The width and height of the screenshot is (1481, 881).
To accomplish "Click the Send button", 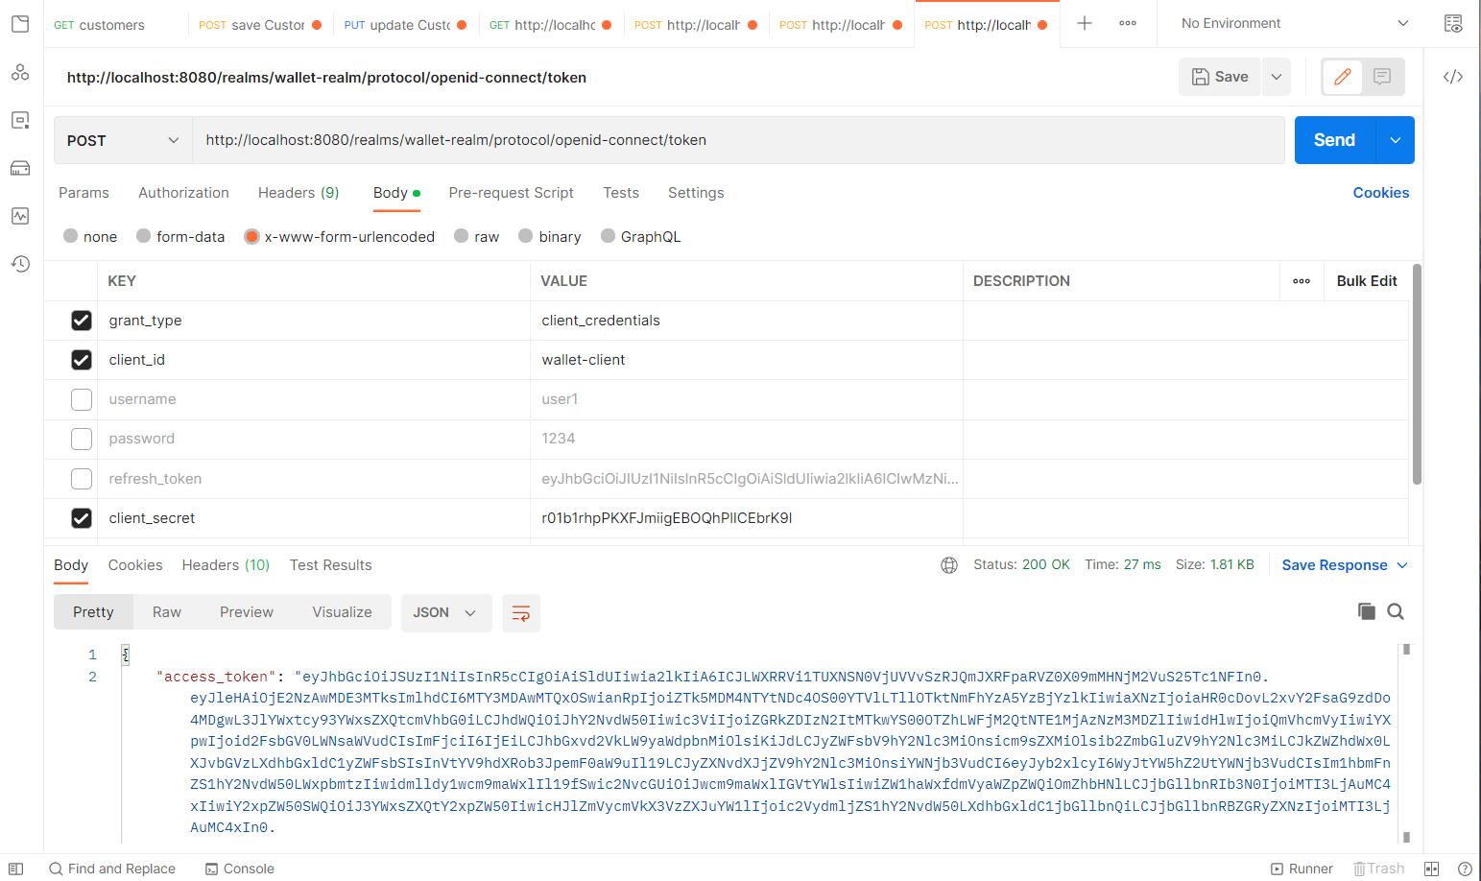I will 1334,139.
